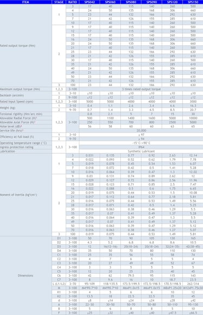This screenshot has height=315, width=203.
Task: Select the '3 times rated output torque' cell
Action: point(141,89)
